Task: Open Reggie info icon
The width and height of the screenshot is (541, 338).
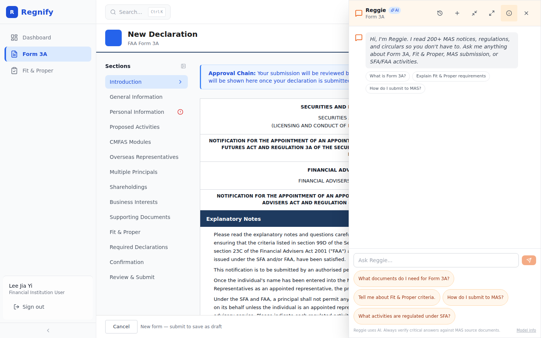Action: (509, 13)
